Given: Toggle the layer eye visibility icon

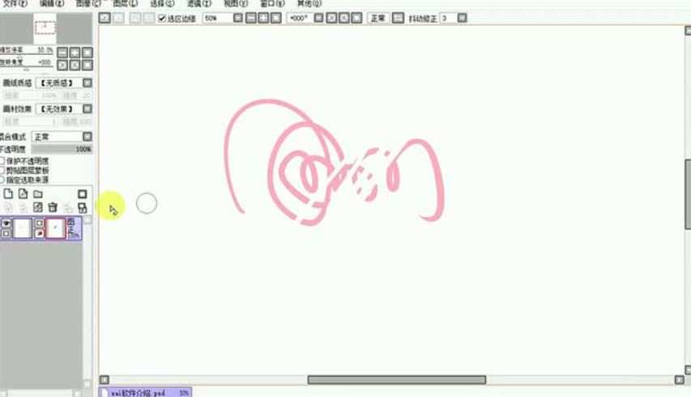Looking at the screenshot, I should [6, 222].
